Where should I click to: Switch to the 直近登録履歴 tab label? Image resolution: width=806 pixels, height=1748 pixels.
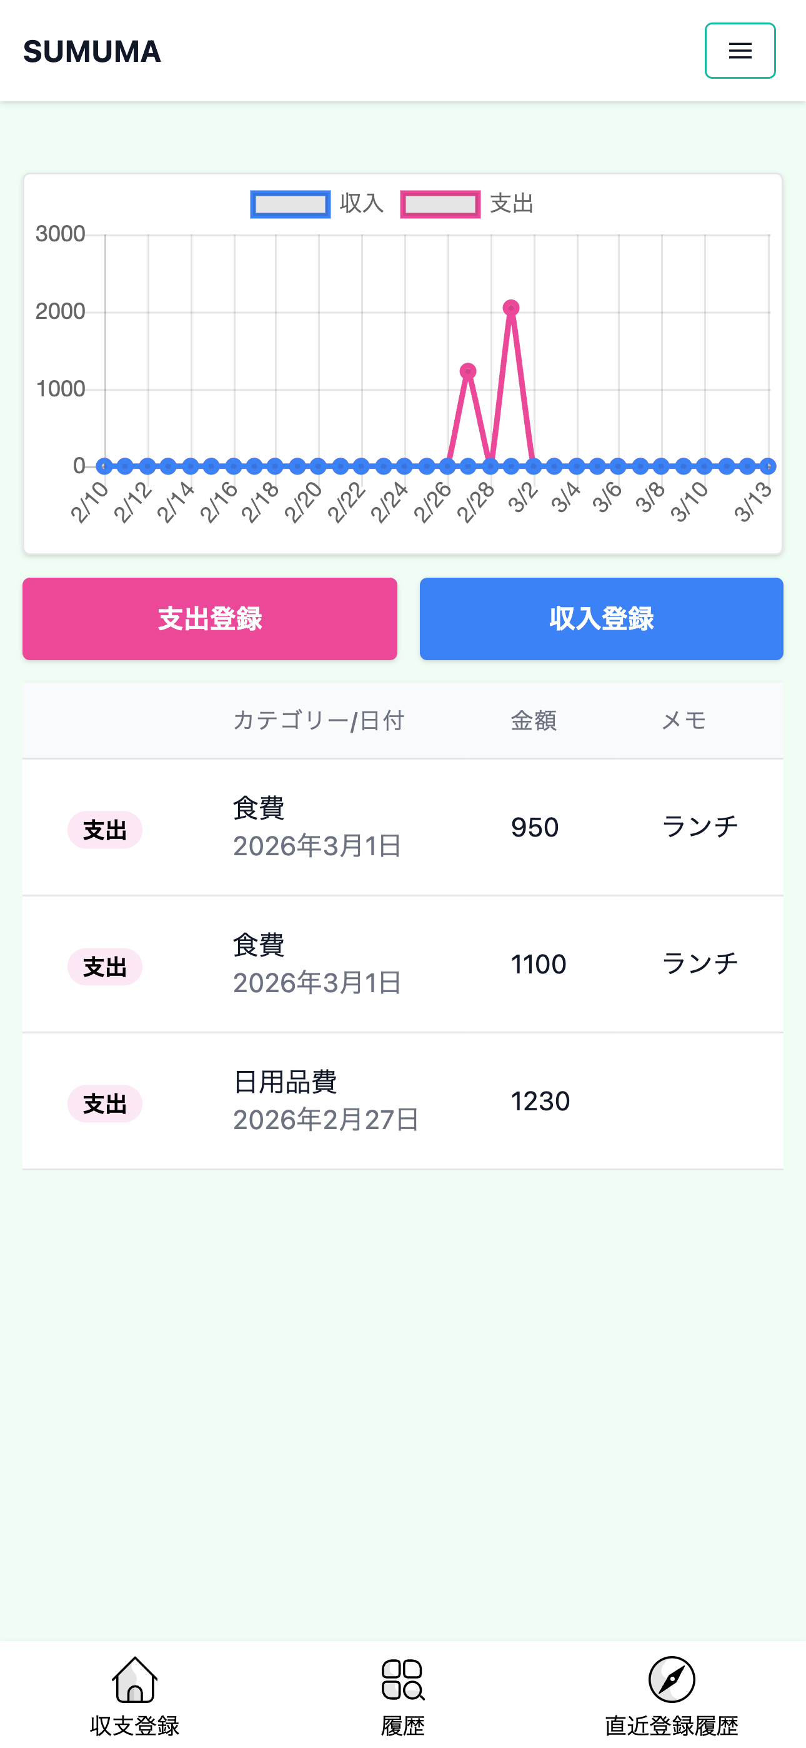671,1725
